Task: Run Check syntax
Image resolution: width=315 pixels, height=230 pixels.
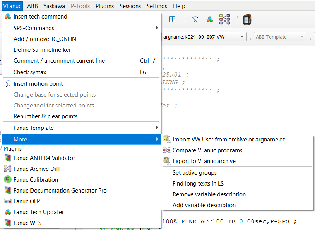Action: pyautogui.click(x=81, y=72)
